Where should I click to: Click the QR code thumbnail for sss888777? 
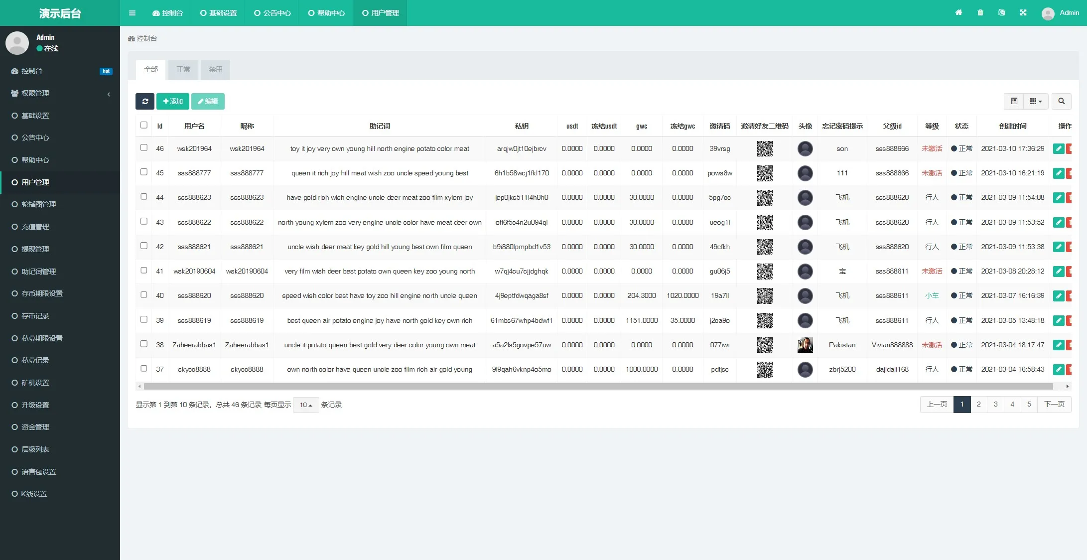click(764, 173)
